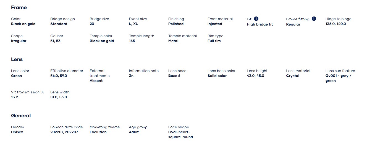The image size is (367, 142).
Task: Select the Frame section heading
Action: tap(19, 7)
